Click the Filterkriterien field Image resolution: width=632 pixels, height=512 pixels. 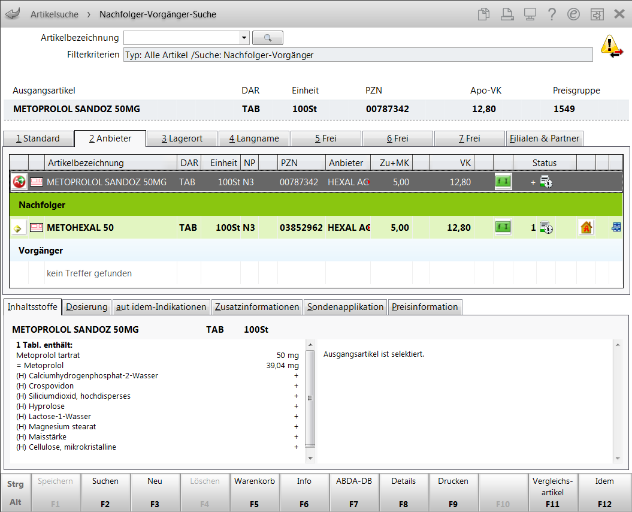pos(358,55)
